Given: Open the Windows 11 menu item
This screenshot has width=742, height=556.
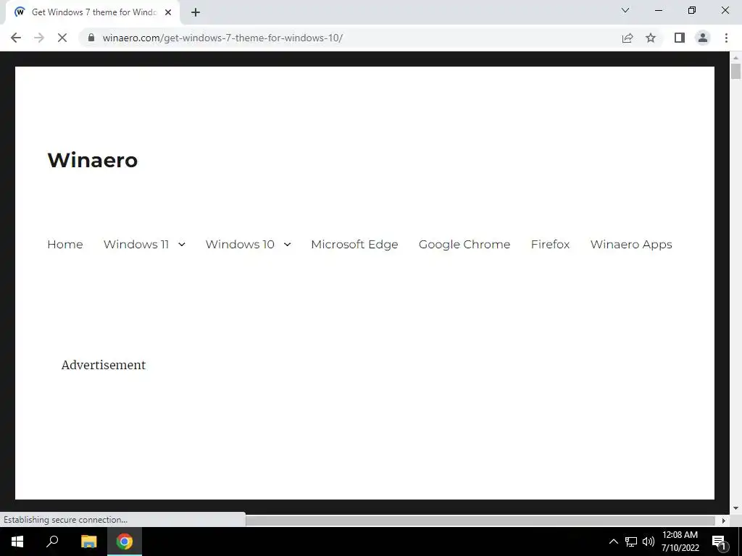Looking at the screenshot, I should pyautogui.click(x=136, y=245).
